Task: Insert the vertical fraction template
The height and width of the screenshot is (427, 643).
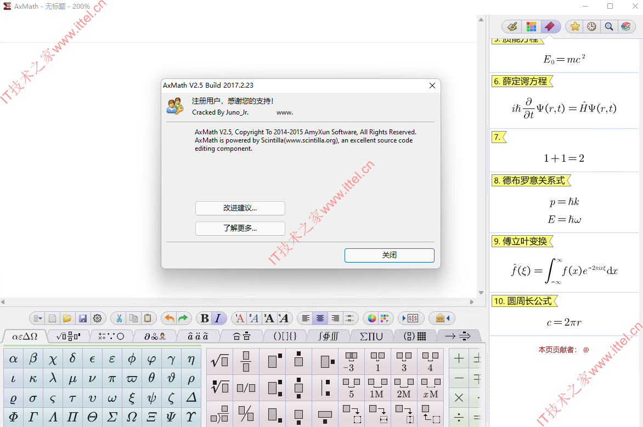Action: click(x=246, y=361)
